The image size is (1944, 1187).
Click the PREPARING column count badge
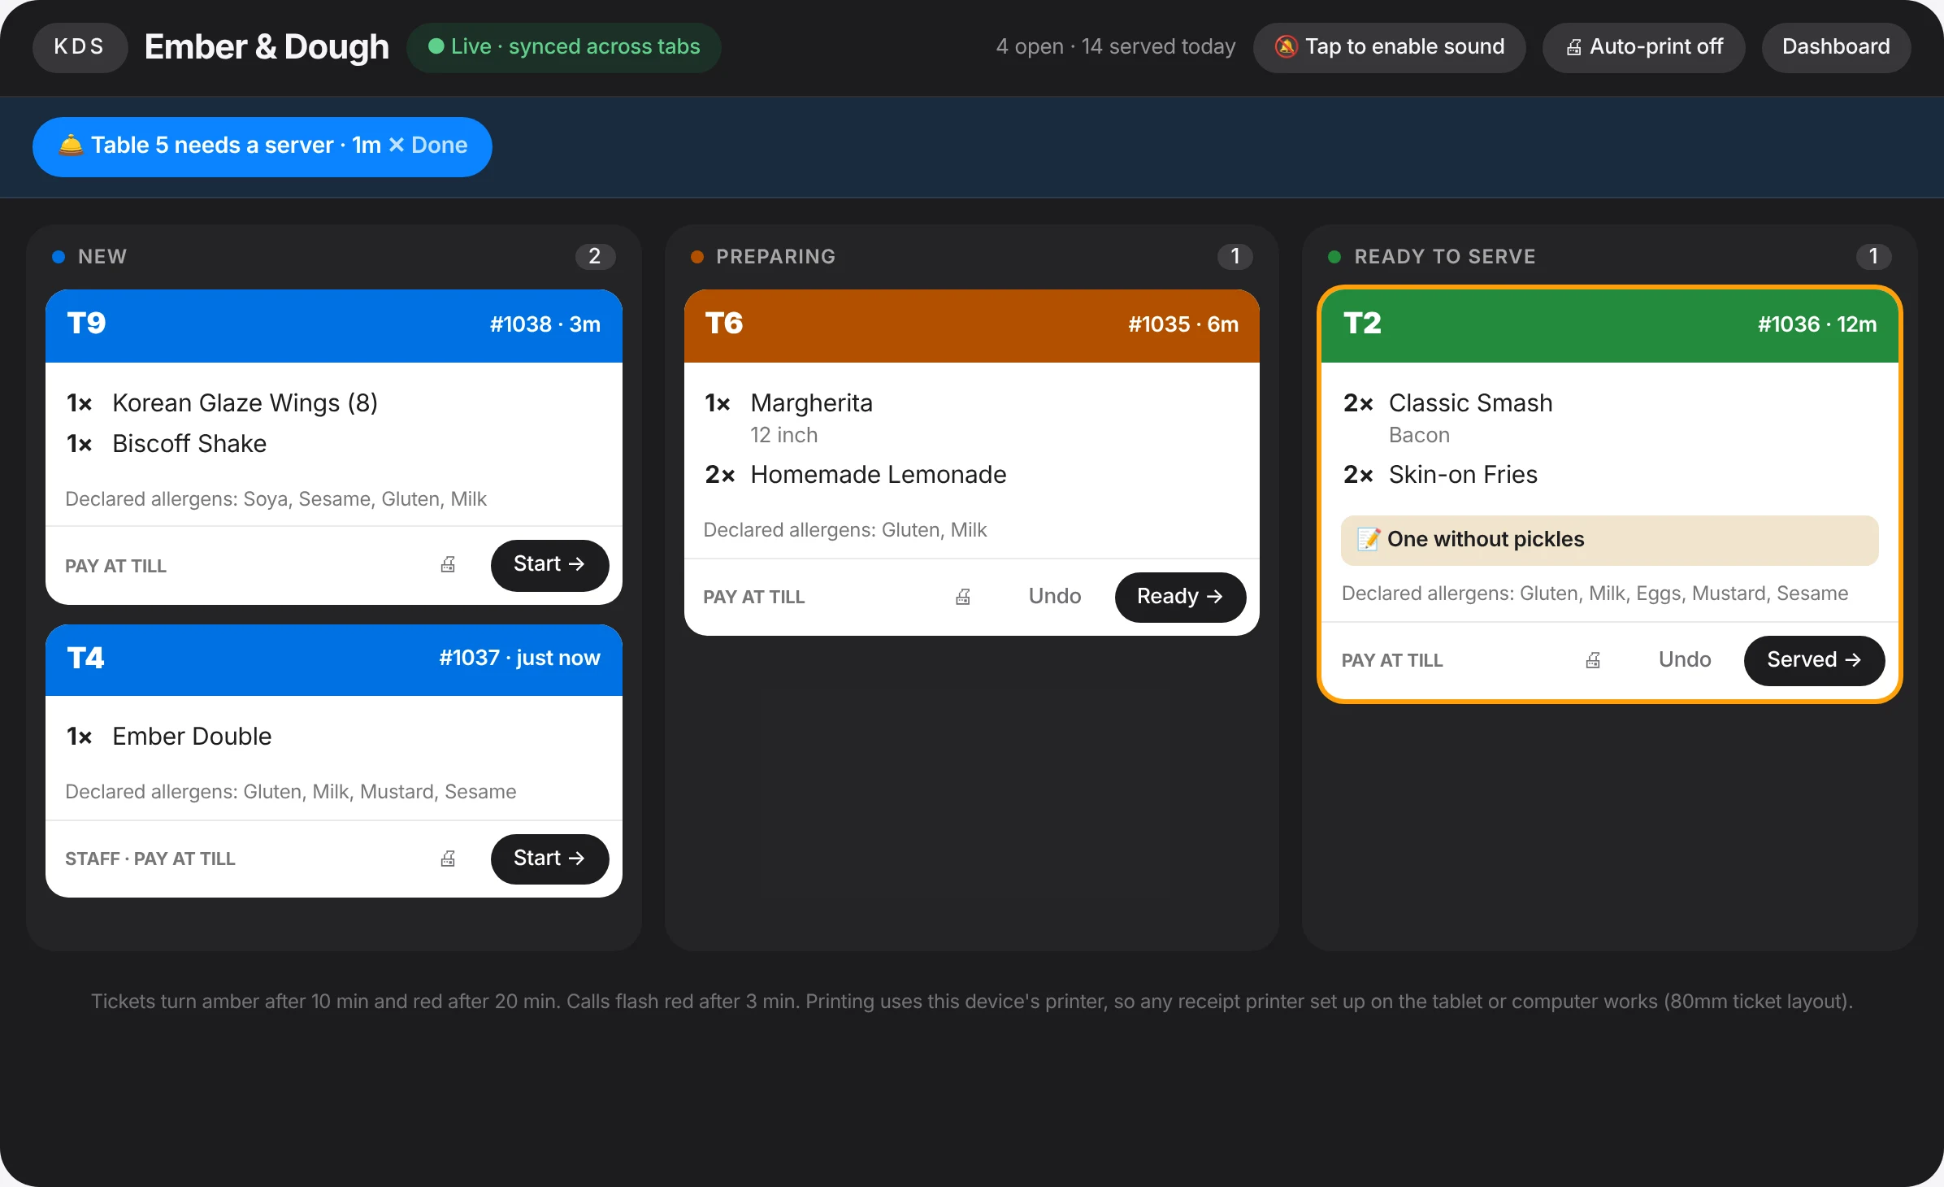[1235, 257]
